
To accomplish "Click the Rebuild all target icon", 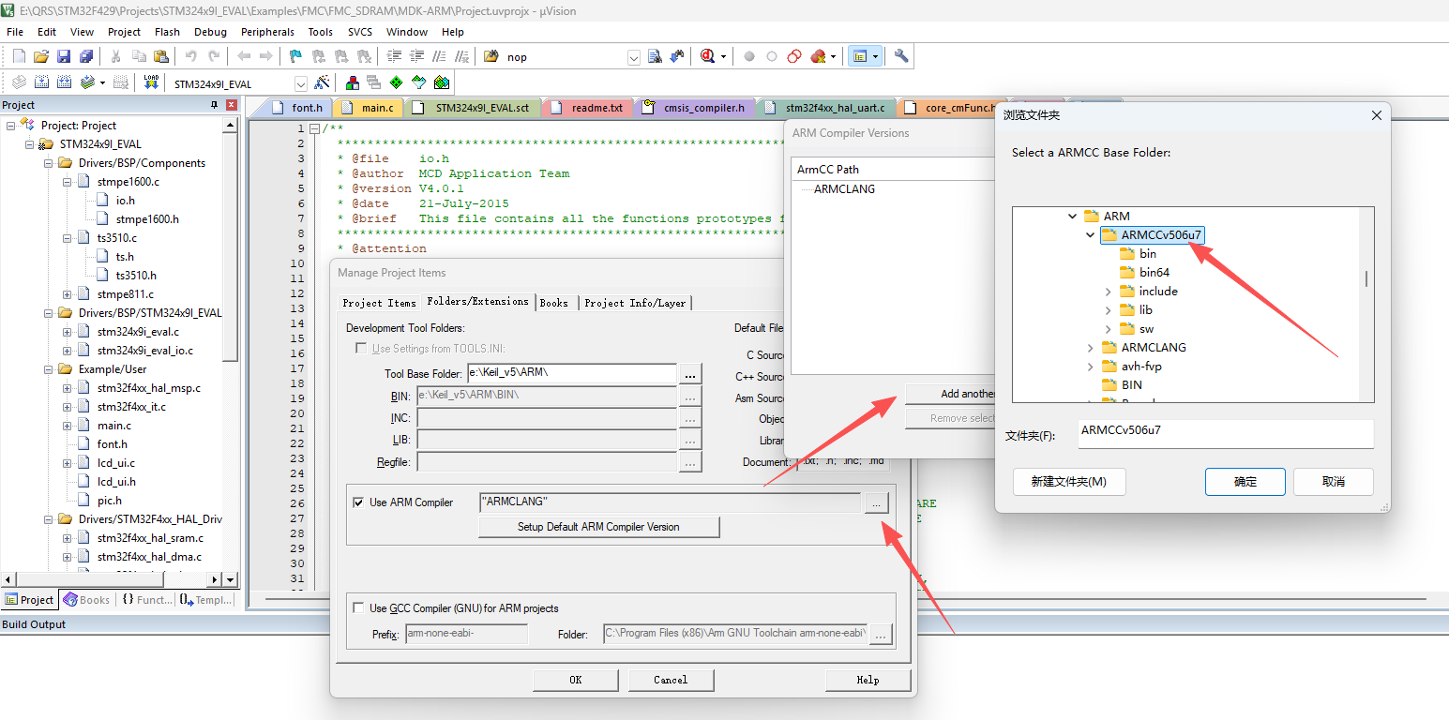I will tap(64, 82).
